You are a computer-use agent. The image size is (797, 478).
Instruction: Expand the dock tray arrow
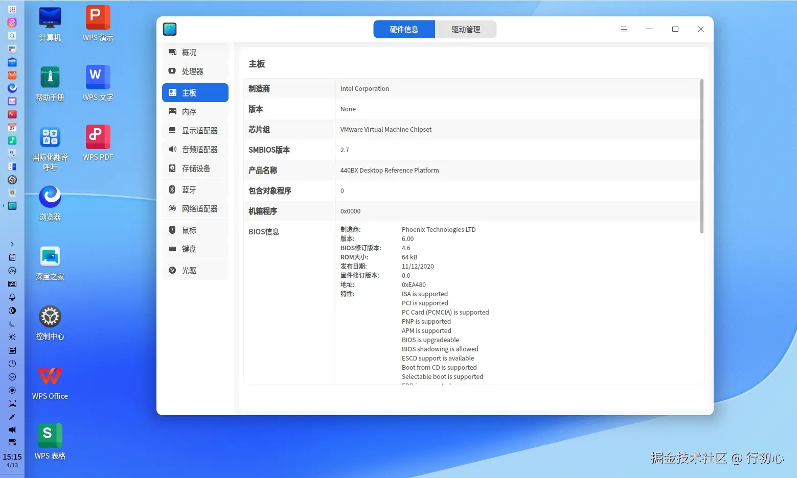point(12,244)
